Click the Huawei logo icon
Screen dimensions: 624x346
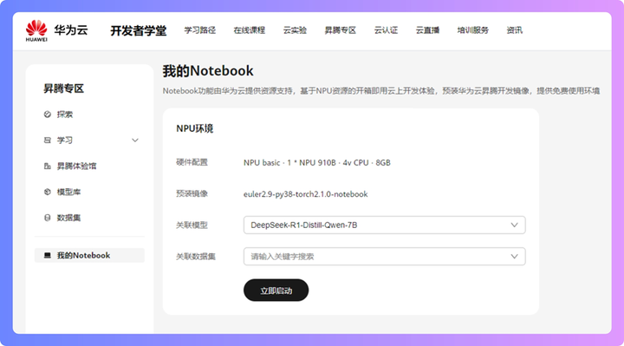click(x=36, y=30)
